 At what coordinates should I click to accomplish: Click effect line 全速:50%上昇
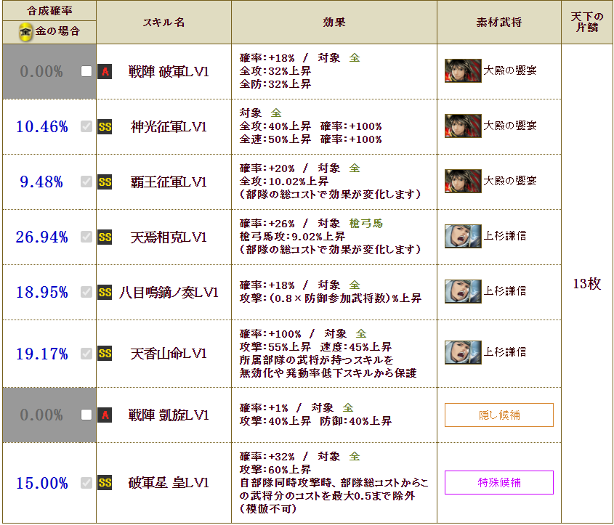(275, 139)
